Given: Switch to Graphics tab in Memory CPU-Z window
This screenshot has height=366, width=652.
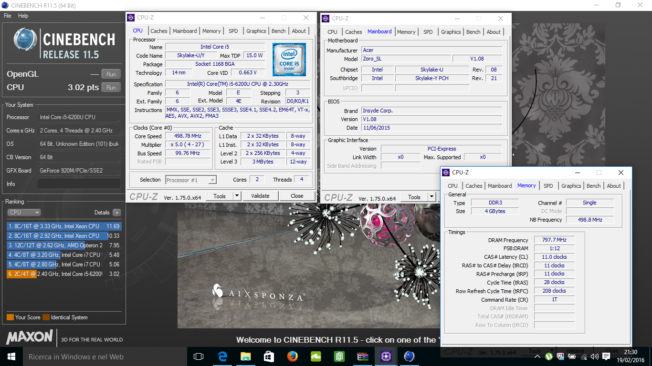Looking at the screenshot, I should [x=571, y=186].
